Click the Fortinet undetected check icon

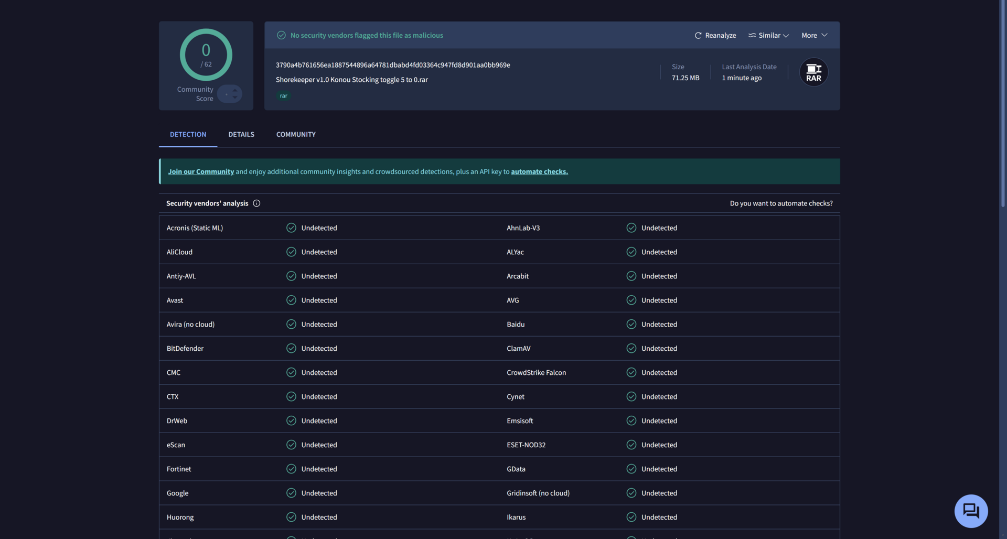291,469
